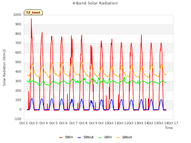The image size is (191, 143).
Task: Click the TZ_tmet annotation label
Action: (x=33, y=13)
